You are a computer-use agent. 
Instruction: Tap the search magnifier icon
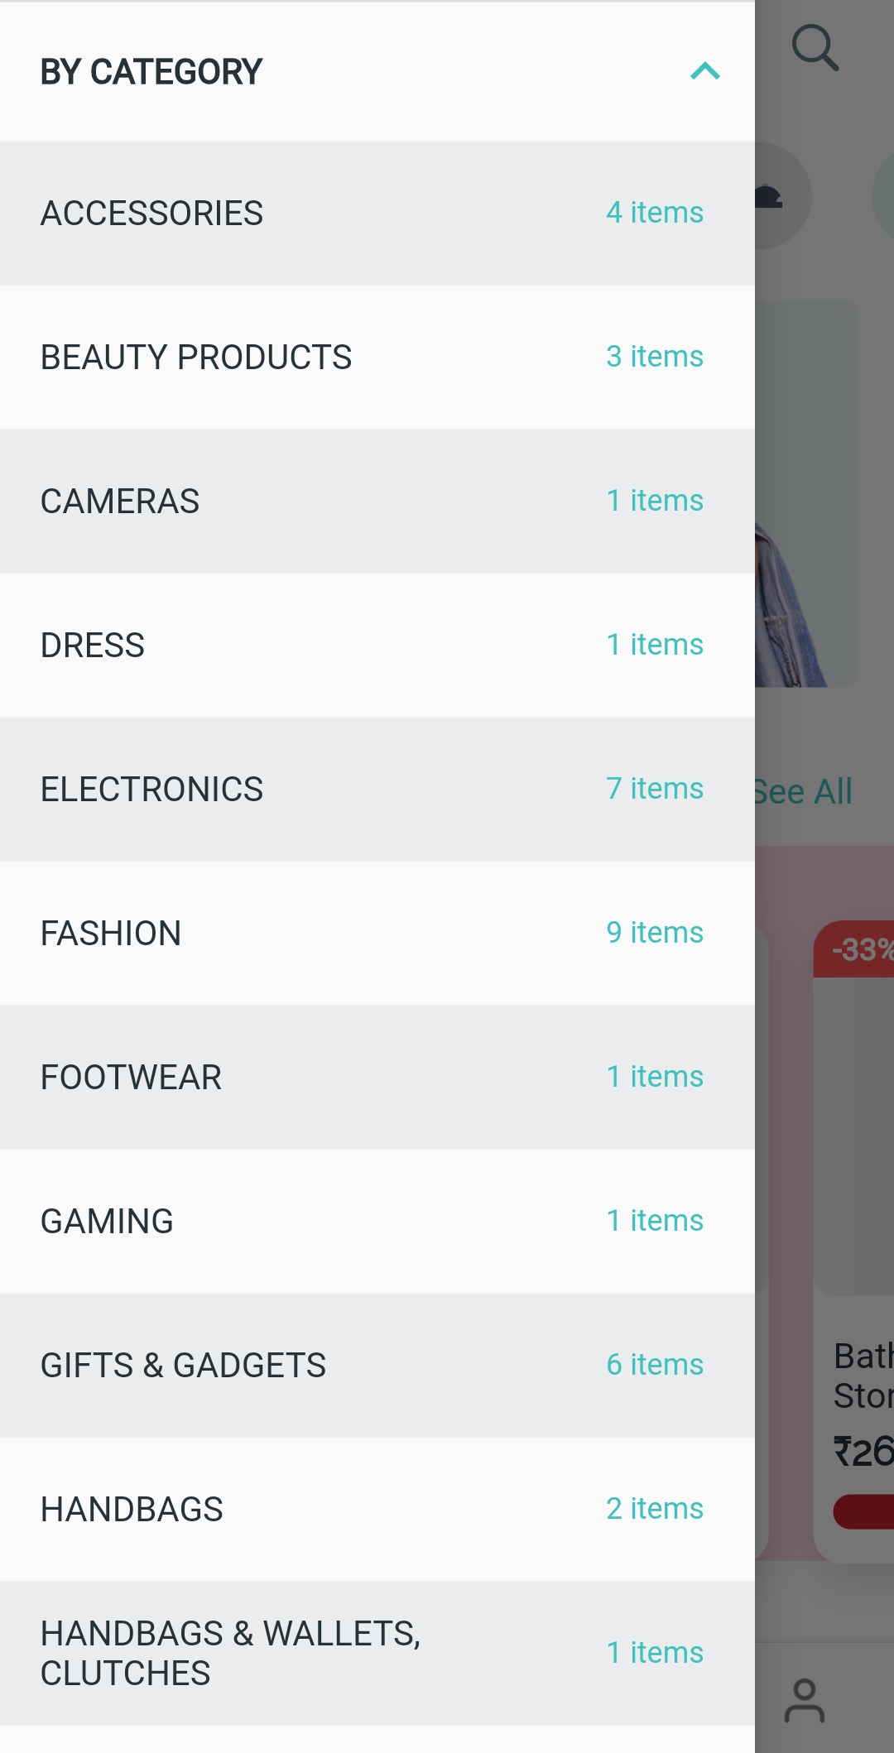coord(815,48)
